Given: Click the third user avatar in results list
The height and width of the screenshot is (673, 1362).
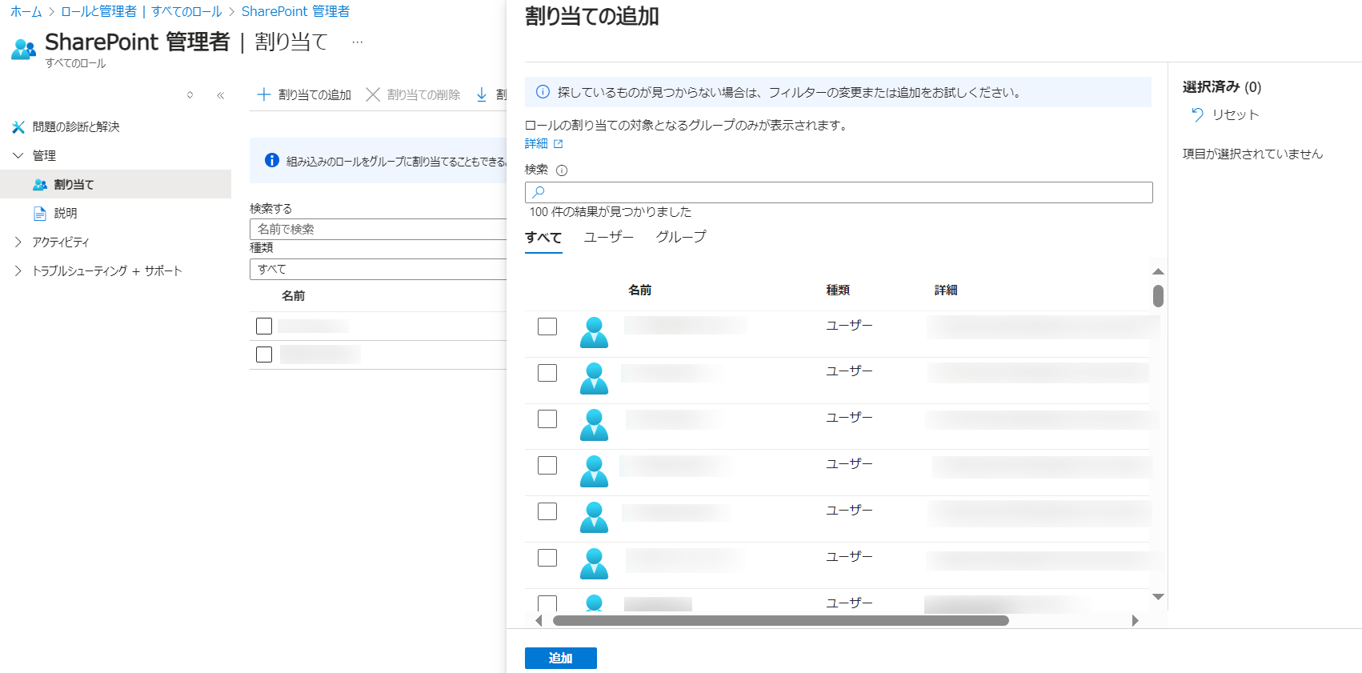Looking at the screenshot, I should 594,426.
